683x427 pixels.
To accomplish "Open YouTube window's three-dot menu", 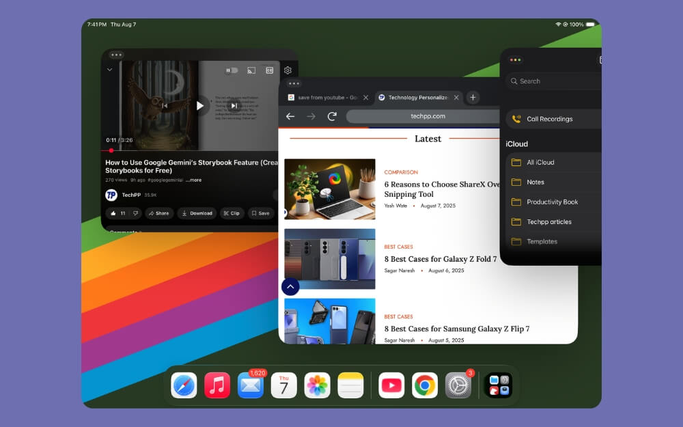I will 116,55.
